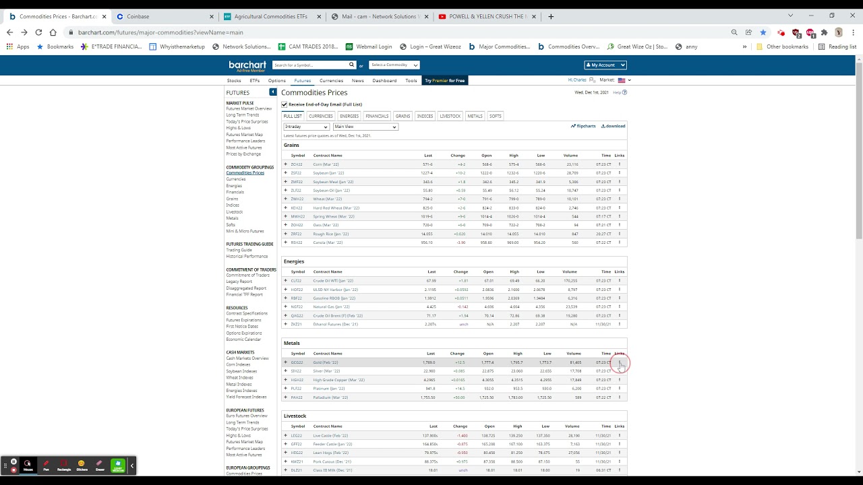This screenshot has width=863, height=485.
Task: Open the Chrome Extensions puzzle icon
Action: pyautogui.click(x=824, y=32)
